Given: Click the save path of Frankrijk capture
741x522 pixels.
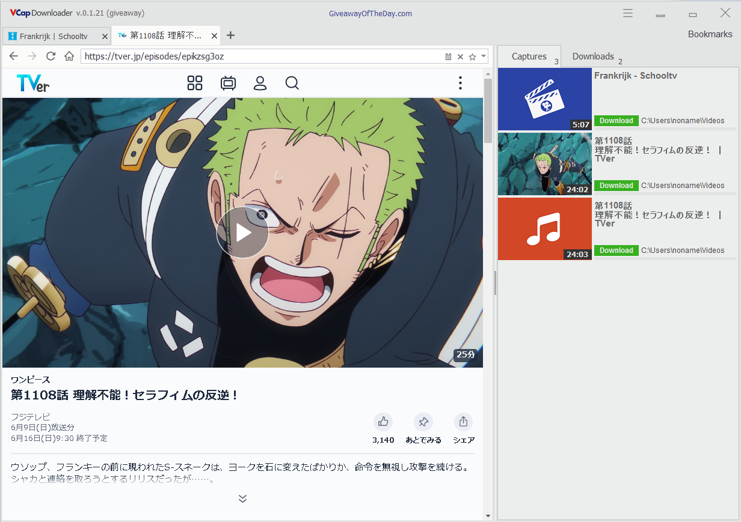Looking at the screenshot, I should (683, 121).
